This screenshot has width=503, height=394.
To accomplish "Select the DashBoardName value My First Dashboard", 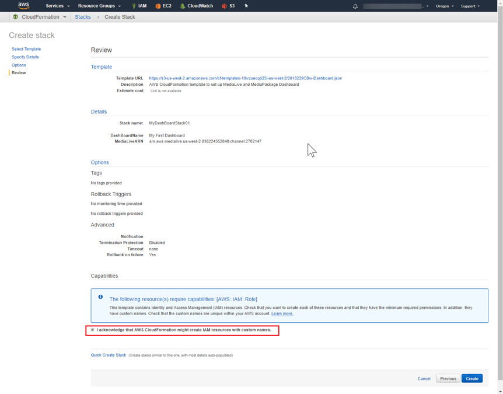I will tap(167, 135).
